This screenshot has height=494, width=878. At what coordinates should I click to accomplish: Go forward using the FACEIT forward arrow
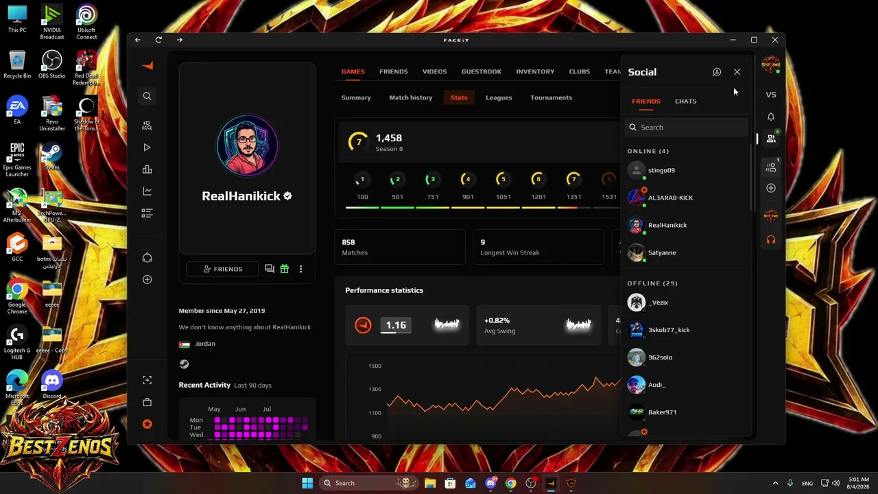[180, 40]
